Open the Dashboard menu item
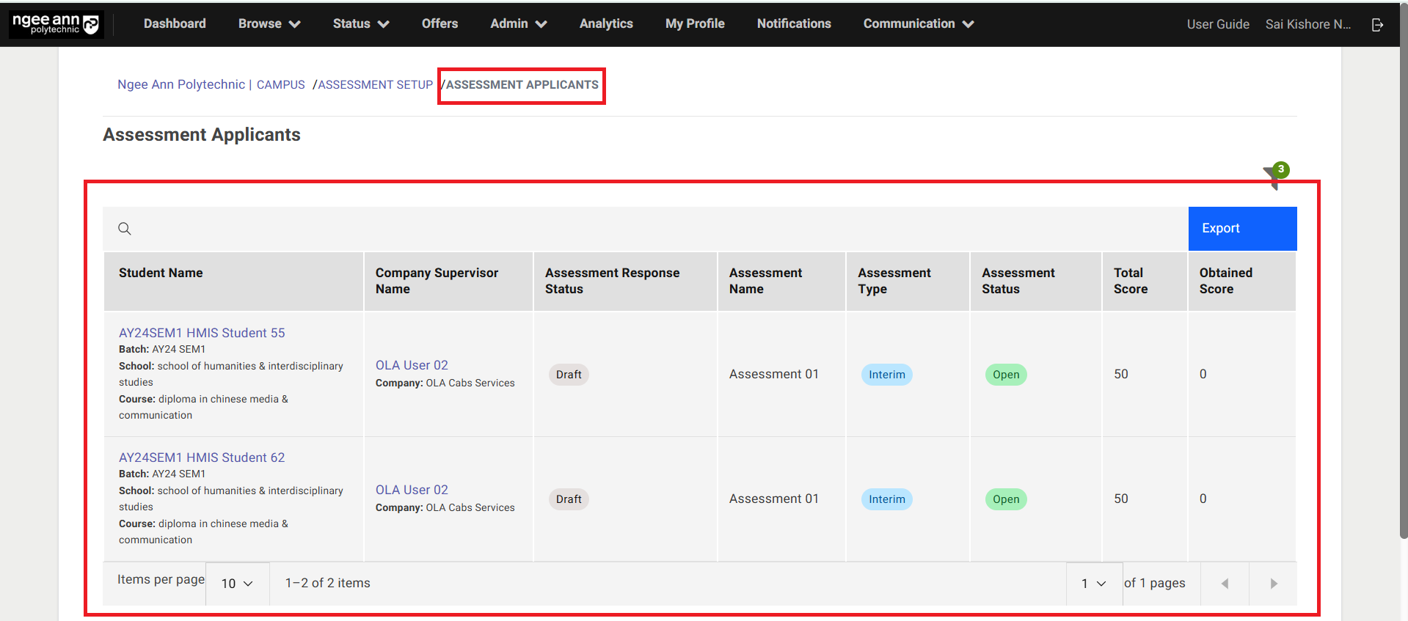 tap(175, 23)
